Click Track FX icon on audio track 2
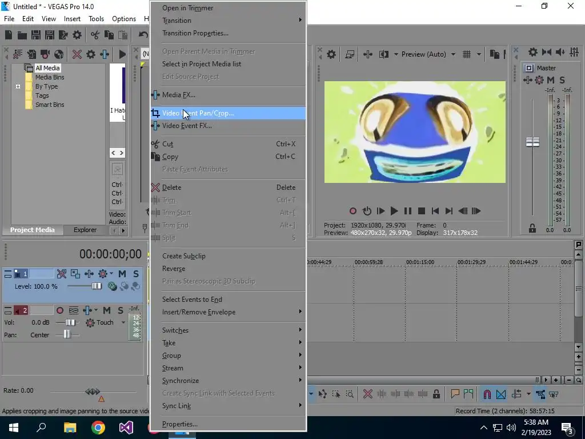 [87, 310]
